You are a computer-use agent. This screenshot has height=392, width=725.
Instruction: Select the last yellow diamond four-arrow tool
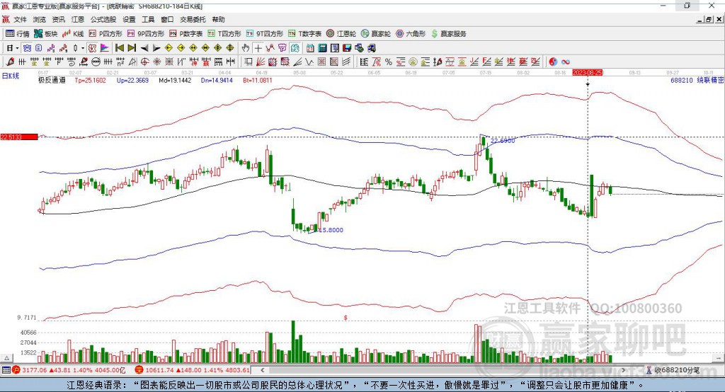(x=230, y=48)
